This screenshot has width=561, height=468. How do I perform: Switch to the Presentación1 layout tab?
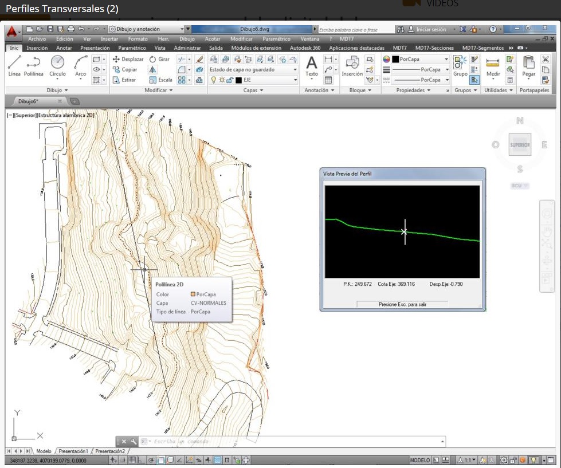click(x=73, y=451)
